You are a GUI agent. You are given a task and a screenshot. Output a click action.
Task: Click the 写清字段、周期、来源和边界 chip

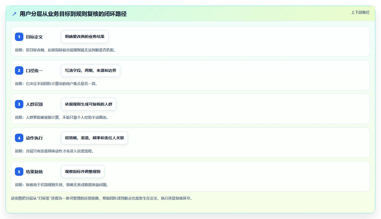click(91, 70)
